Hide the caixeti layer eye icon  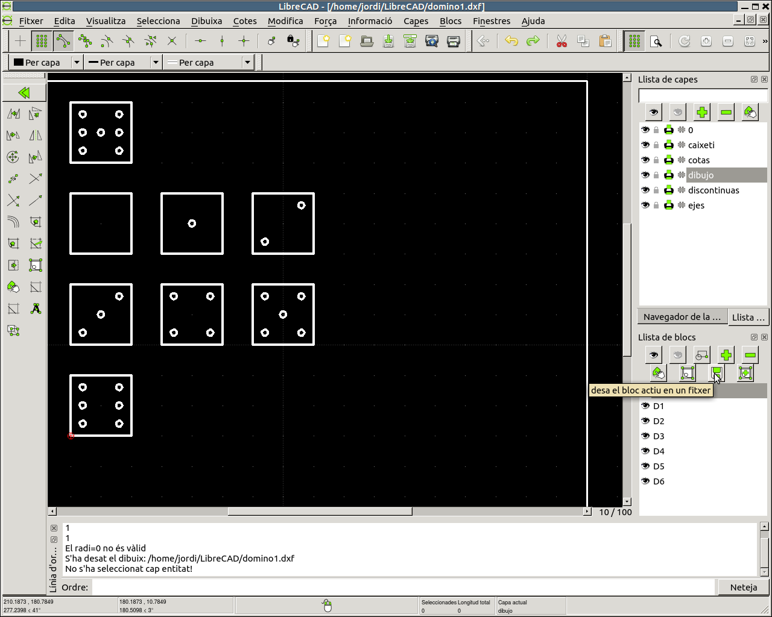645,145
